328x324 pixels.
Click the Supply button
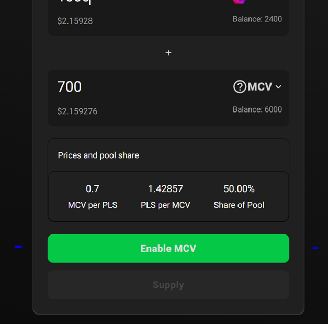[168, 285]
